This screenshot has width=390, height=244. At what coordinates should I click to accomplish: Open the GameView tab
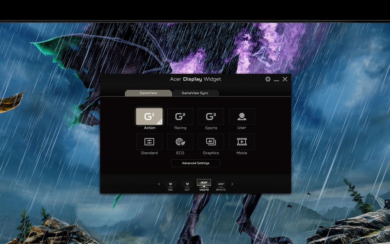coord(148,93)
